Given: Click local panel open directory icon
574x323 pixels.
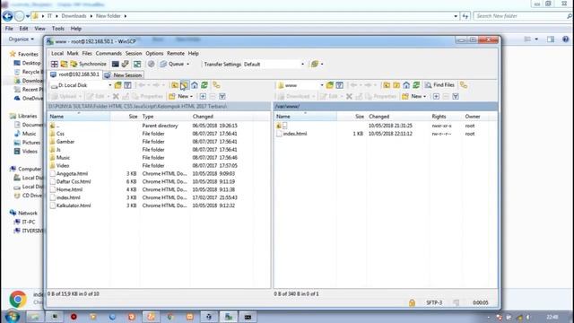Looking at the screenshot, I should [x=117, y=85].
